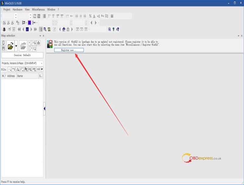The image size is (244, 185).
Task: Click the green hourglass-like toolbar icon
Action: coord(49,29)
